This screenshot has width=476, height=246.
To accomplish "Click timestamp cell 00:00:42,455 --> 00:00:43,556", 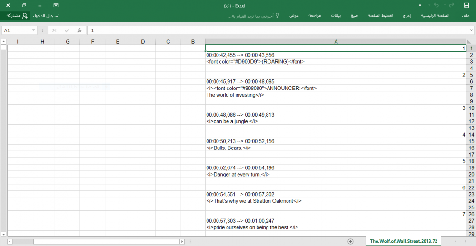I will click(336, 55).
